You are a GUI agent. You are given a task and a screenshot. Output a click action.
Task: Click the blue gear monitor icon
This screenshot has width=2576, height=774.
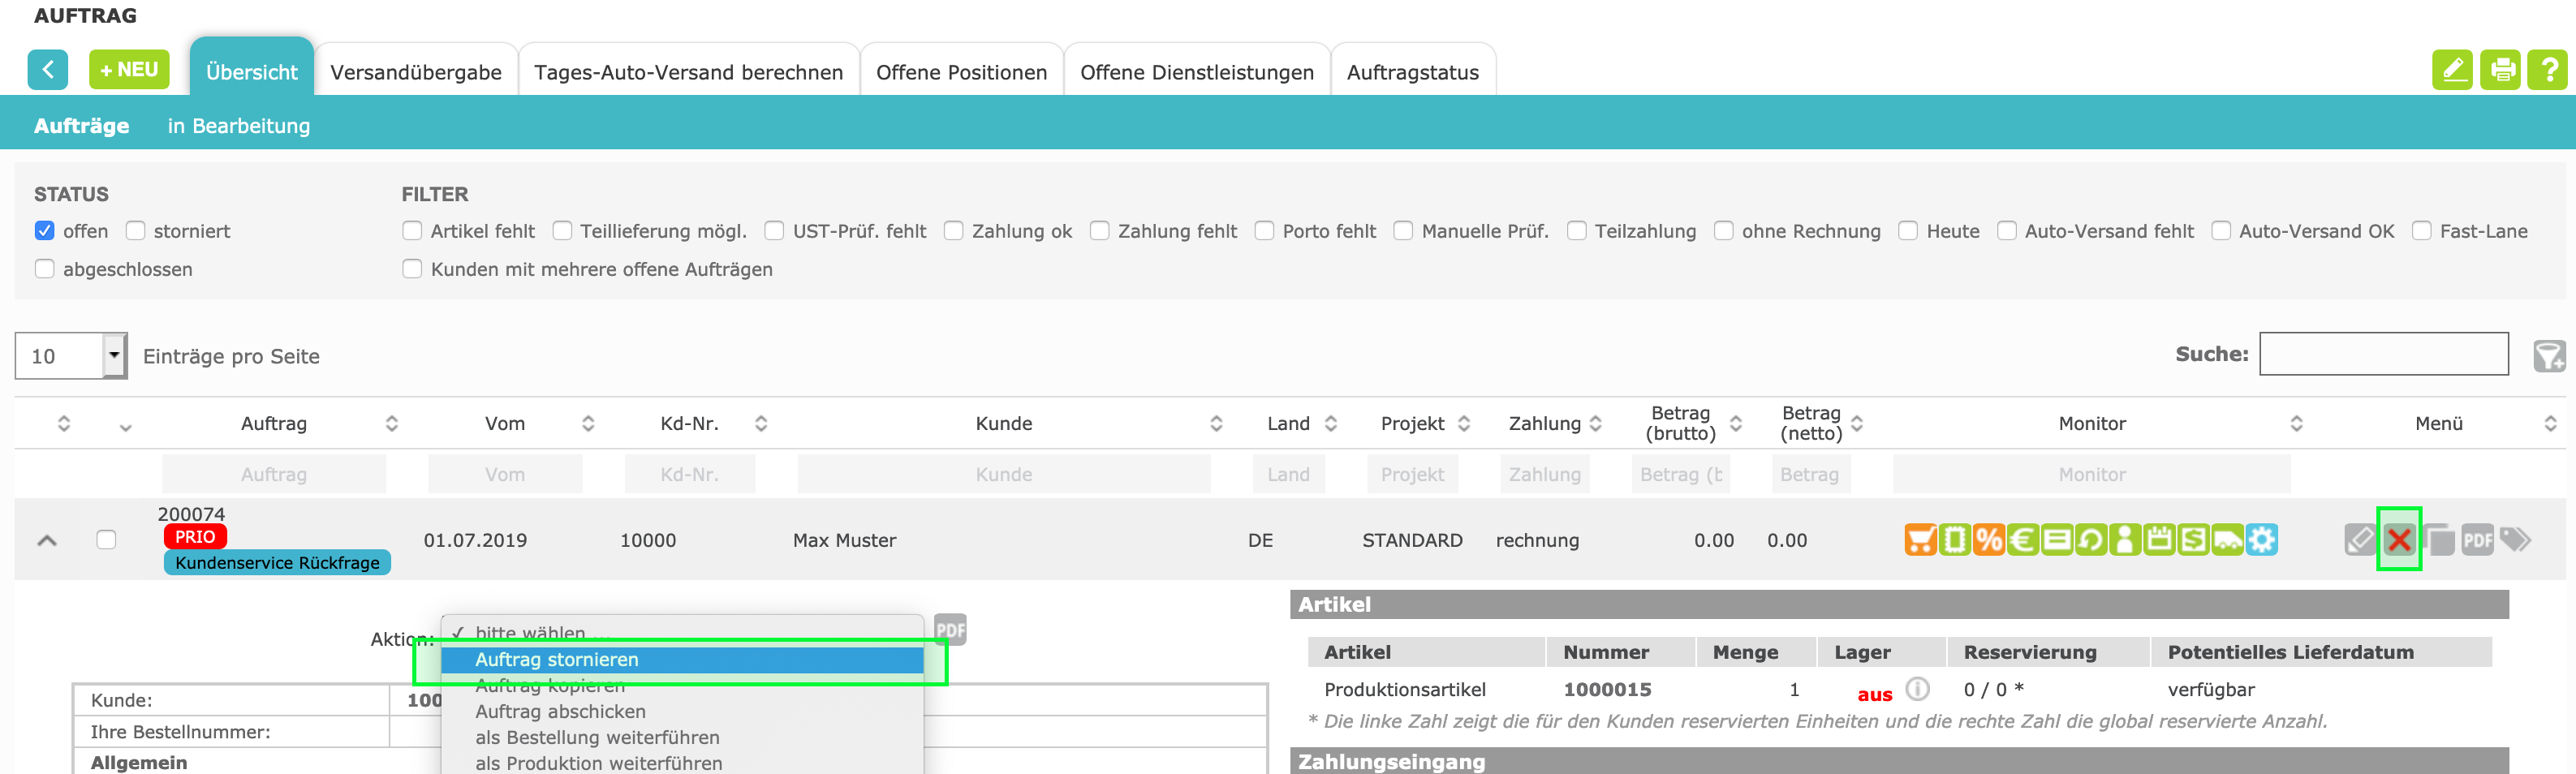click(x=2261, y=540)
